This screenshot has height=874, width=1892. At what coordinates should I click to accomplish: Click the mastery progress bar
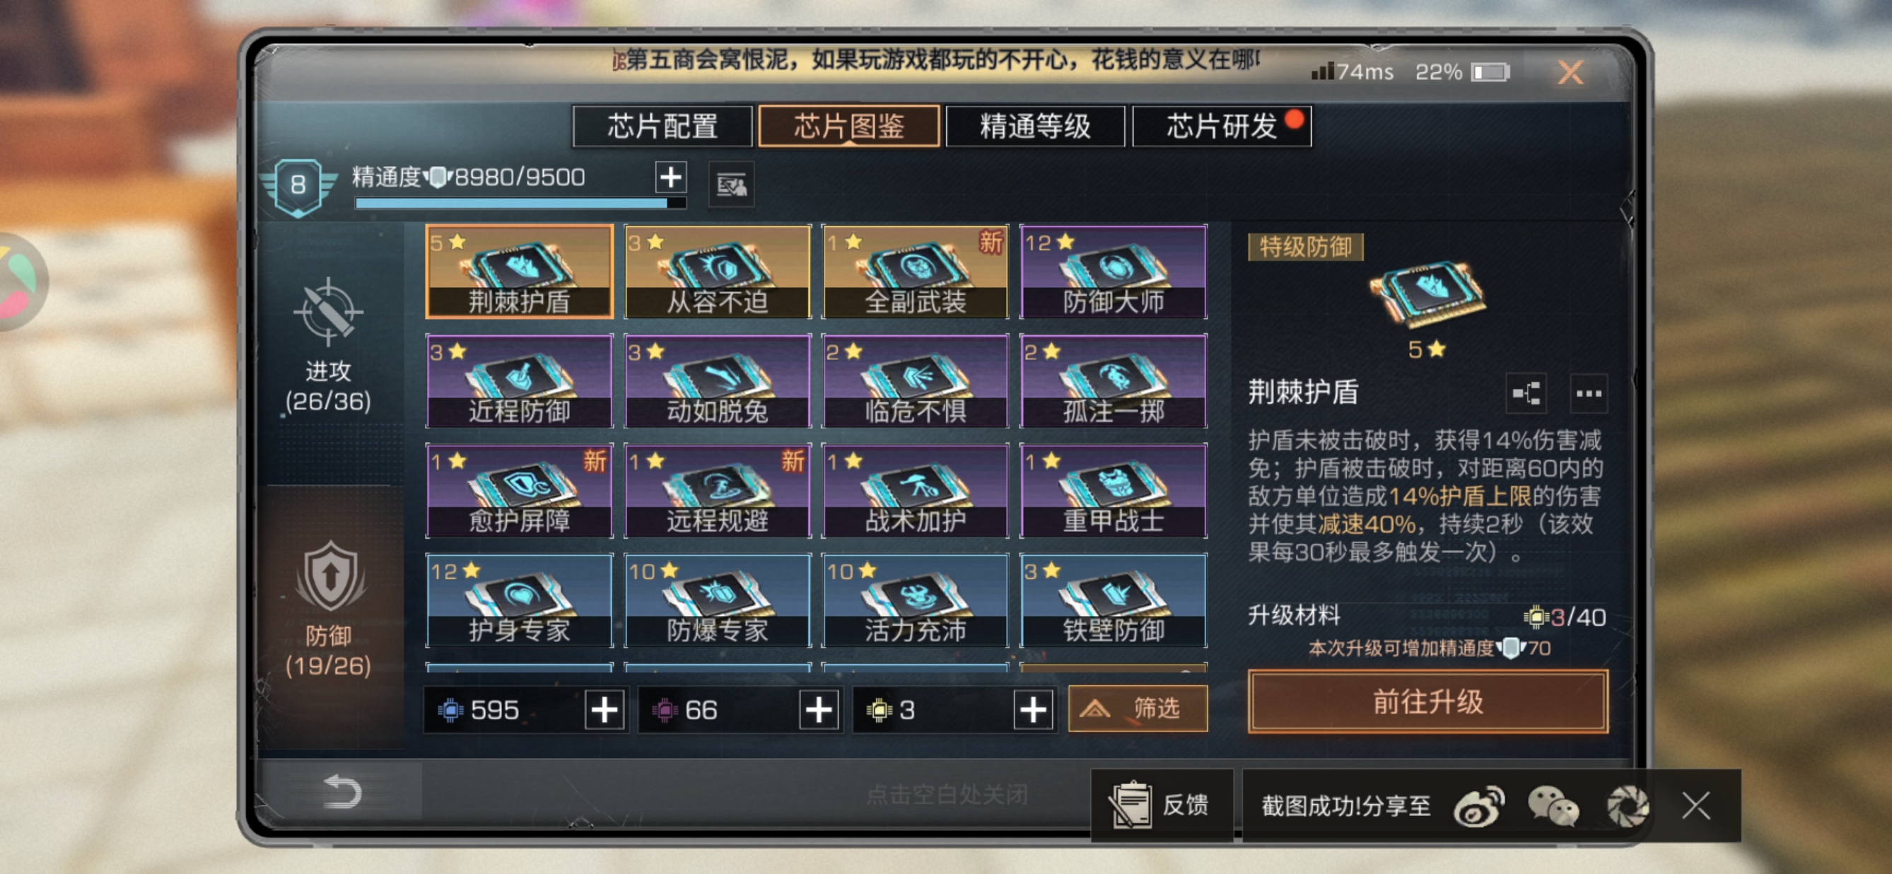tap(520, 203)
